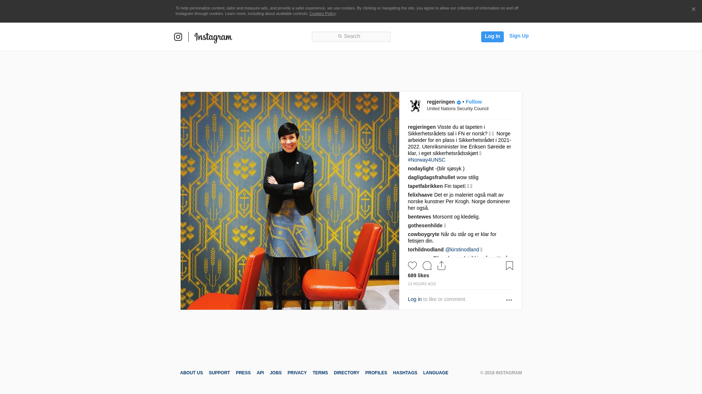Open ABOUT US footer link
The image size is (702, 394).
point(191,373)
